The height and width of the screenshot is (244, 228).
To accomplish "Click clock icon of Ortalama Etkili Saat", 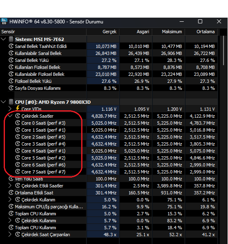I will coord(11,192).
